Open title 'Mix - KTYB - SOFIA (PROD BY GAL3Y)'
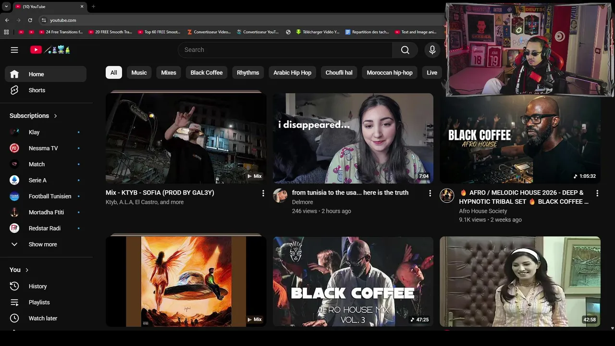This screenshot has height=346, width=615. point(160,193)
